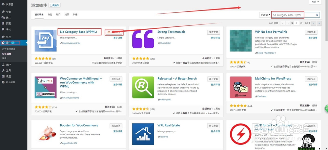Image resolution: width=328 pixels, height=150 pixels.
Task: Install the WPL Real Estate plugin
Action: (x=214, y=125)
